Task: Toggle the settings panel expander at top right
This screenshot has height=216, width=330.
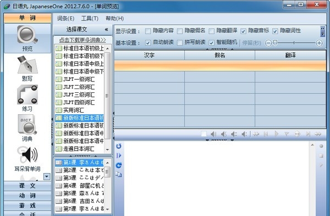Action: pos(323,31)
